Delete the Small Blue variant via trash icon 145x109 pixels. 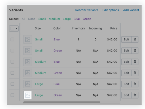[135, 39]
